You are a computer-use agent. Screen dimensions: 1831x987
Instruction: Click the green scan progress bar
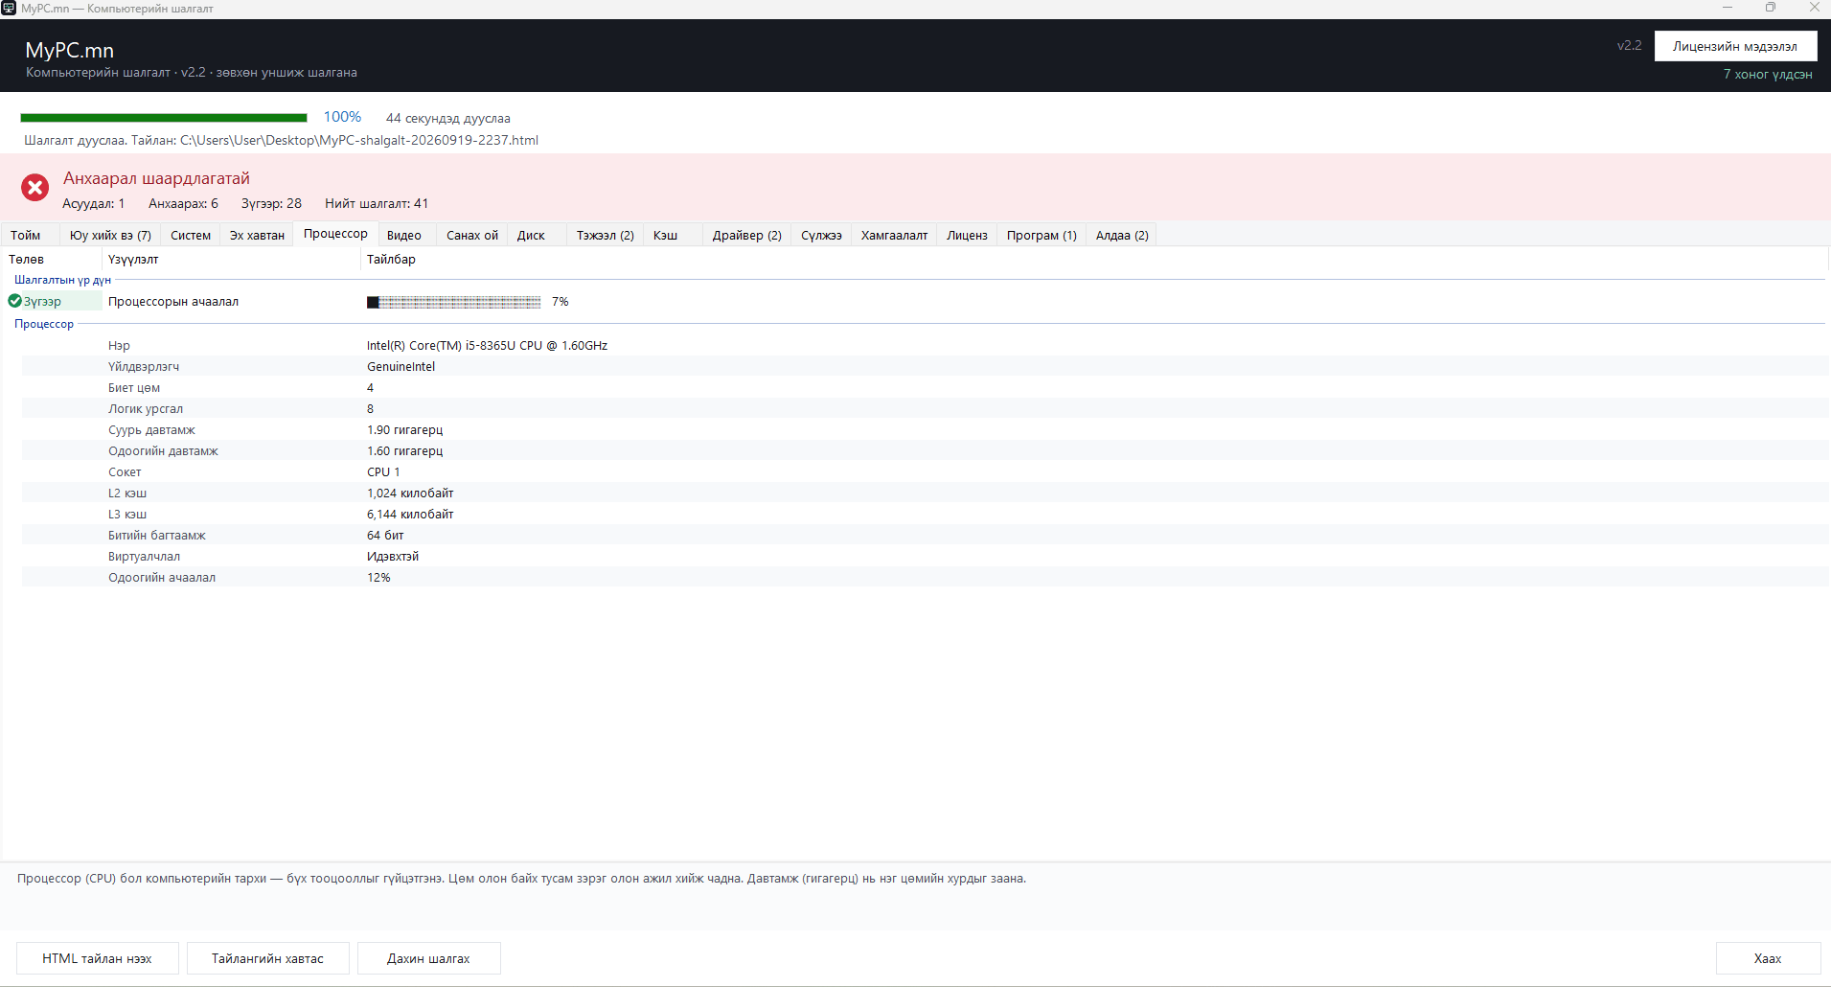tap(164, 118)
